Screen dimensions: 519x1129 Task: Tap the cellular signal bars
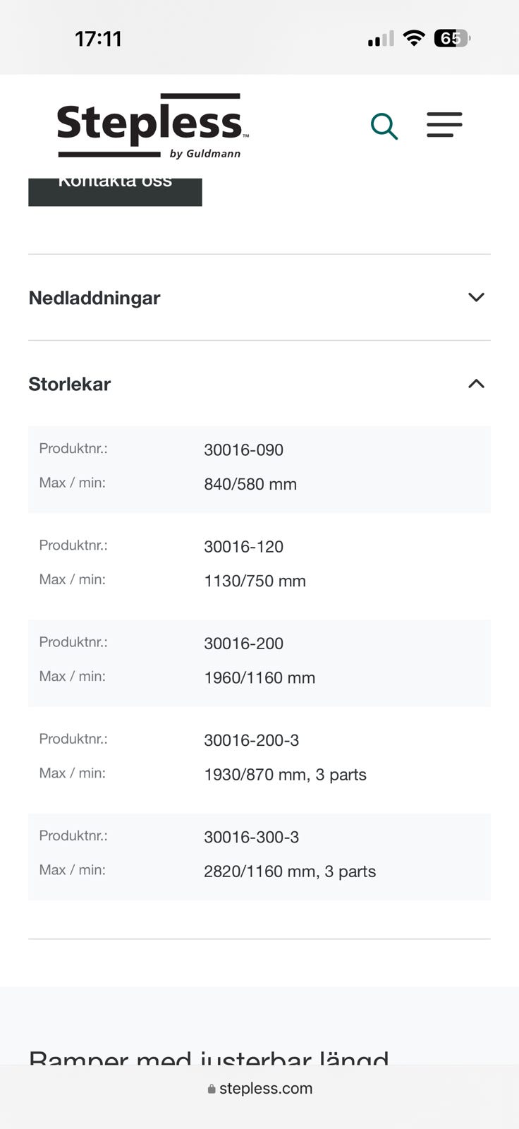(x=381, y=39)
